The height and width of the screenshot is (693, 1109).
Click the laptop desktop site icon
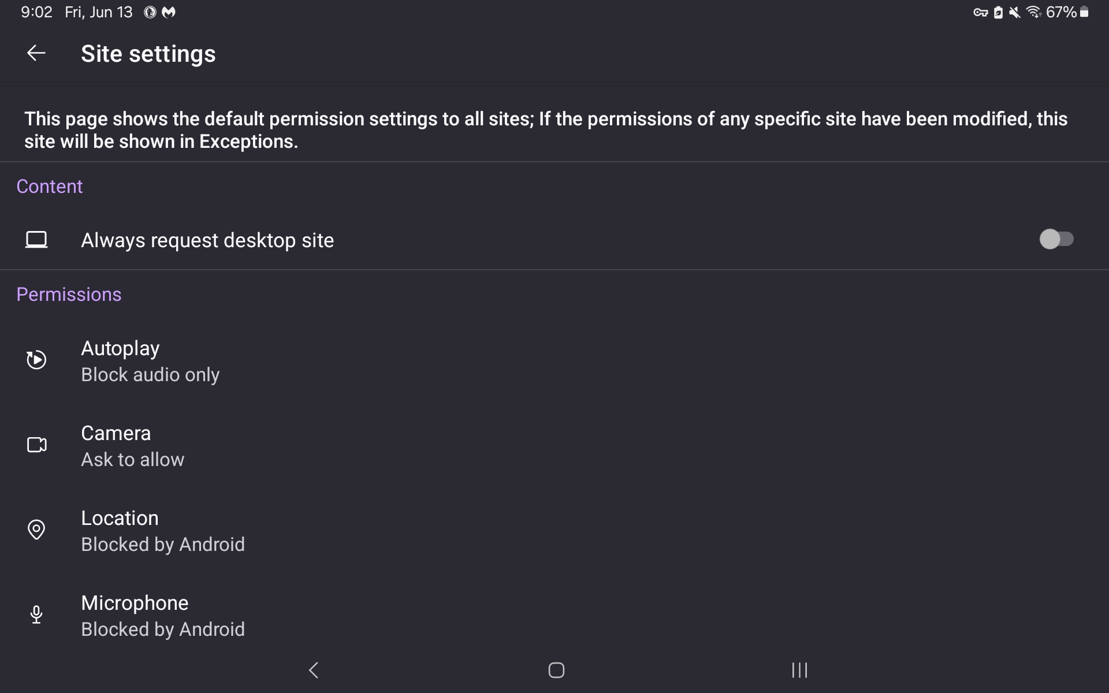pos(36,240)
